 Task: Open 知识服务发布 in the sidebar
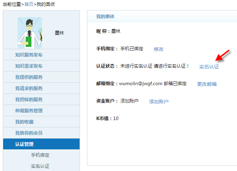pyautogui.click(x=41, y=55)
